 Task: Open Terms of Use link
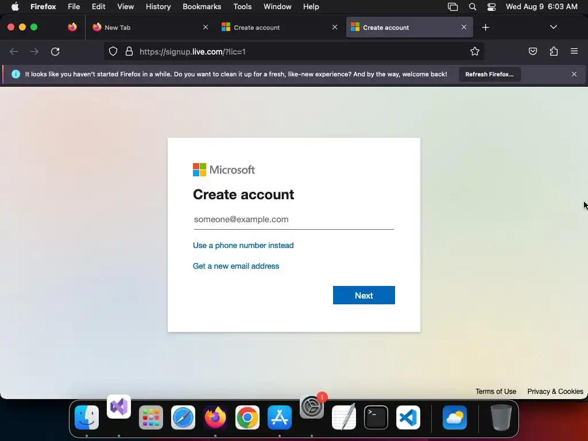click(x=496, y=391)
